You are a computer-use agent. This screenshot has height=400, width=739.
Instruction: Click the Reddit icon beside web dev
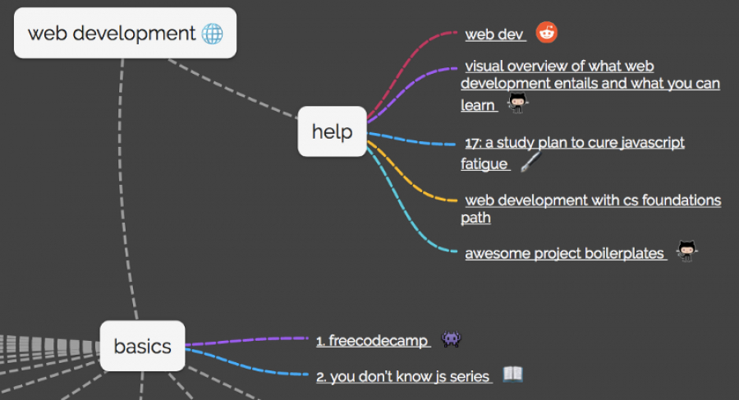click(547, 33)
